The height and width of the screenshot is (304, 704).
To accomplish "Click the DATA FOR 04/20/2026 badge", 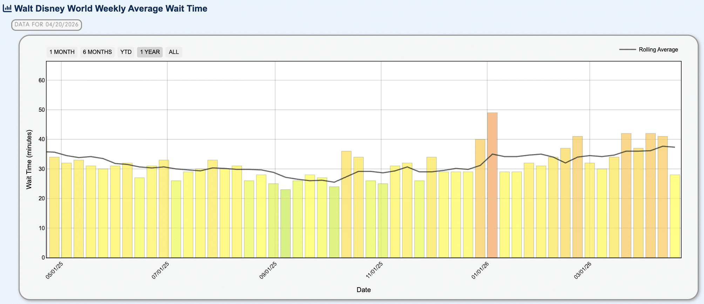I will [47, 25].
